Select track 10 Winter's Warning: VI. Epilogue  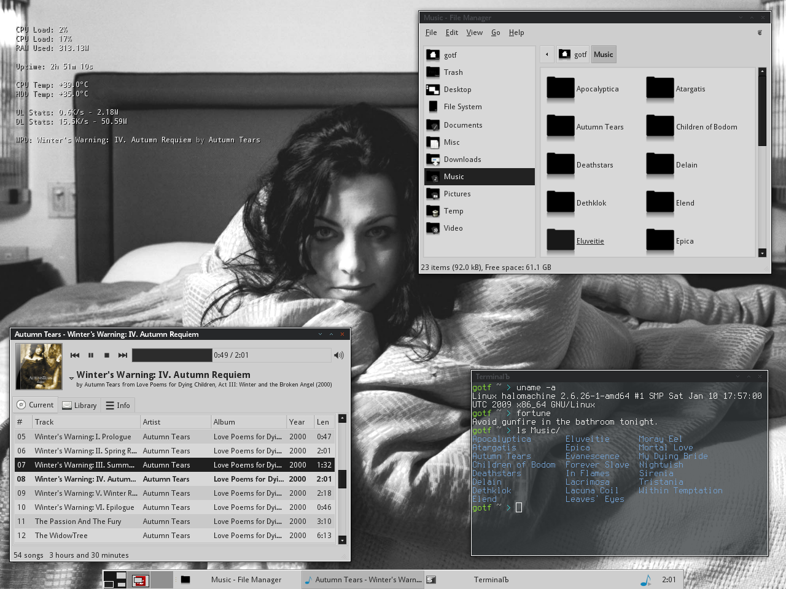175,507
